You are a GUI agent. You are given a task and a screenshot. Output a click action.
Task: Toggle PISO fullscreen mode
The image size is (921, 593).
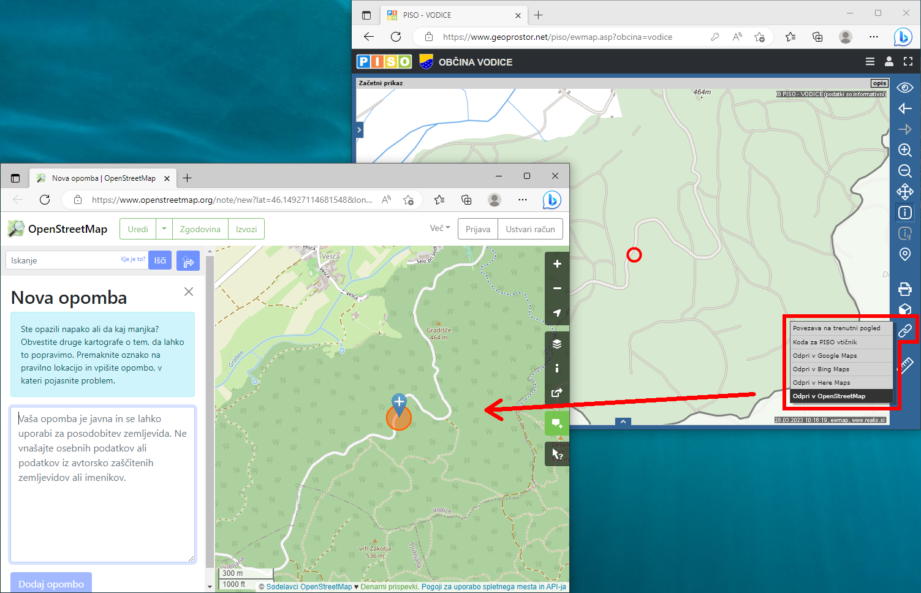[x=908, y=61]
